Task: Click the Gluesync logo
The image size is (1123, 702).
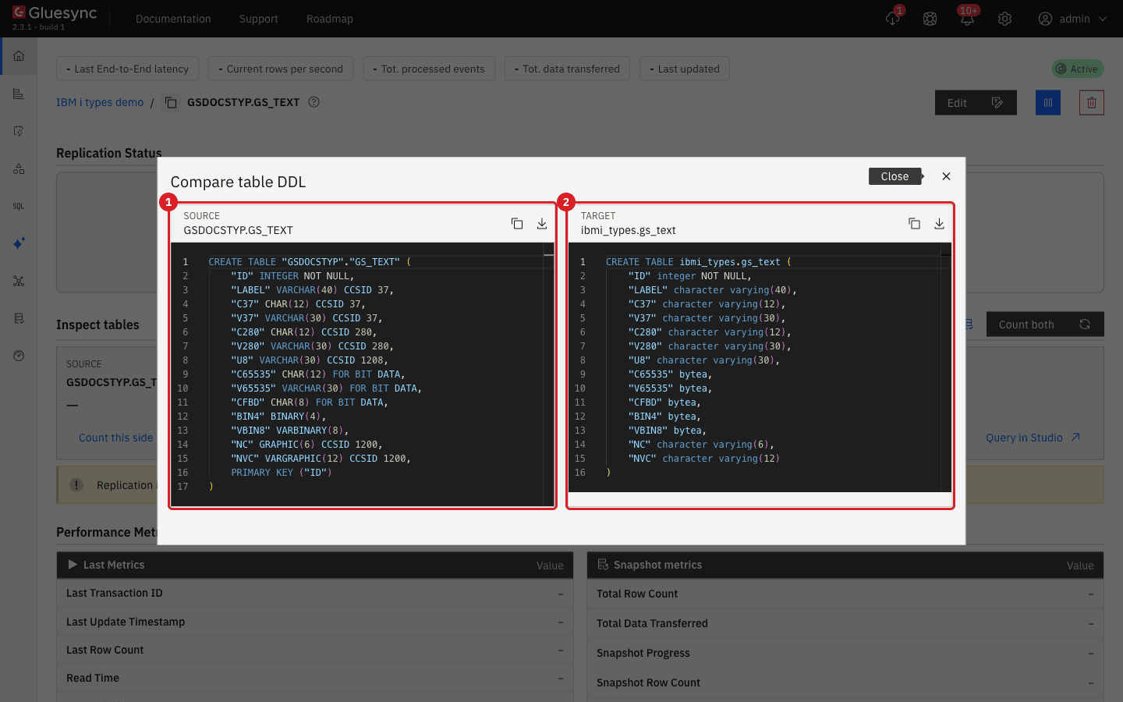Action: tap(54, 13)
